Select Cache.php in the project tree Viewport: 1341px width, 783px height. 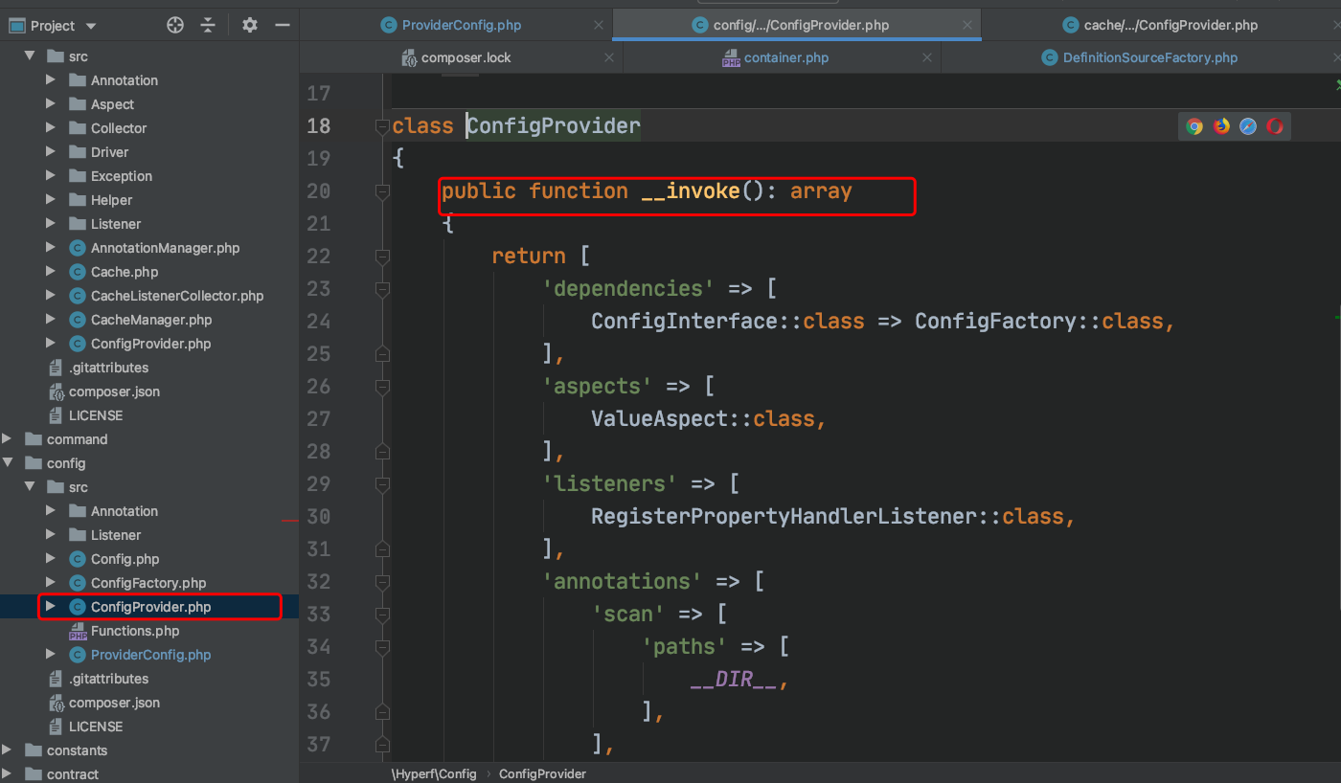point(125,272)
